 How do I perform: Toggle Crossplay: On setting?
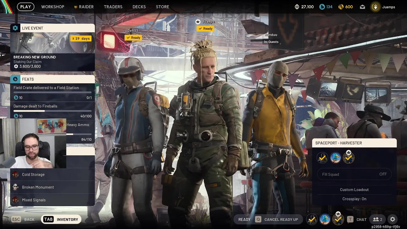coord(354,199)
